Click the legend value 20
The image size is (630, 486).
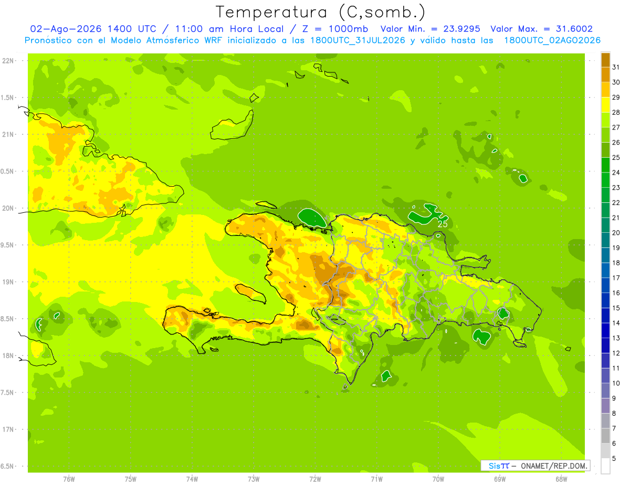(616, 232)
